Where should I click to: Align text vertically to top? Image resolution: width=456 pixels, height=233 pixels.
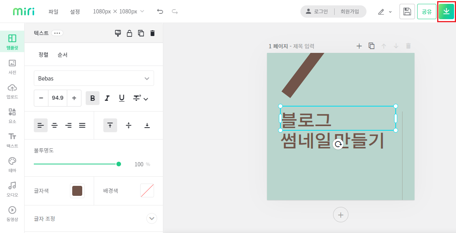[x=110, y=125]
